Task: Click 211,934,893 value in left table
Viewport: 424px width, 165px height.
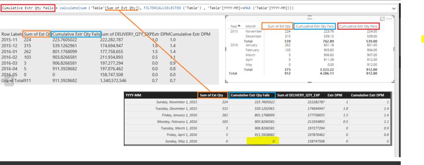Action: coord(111,57)
